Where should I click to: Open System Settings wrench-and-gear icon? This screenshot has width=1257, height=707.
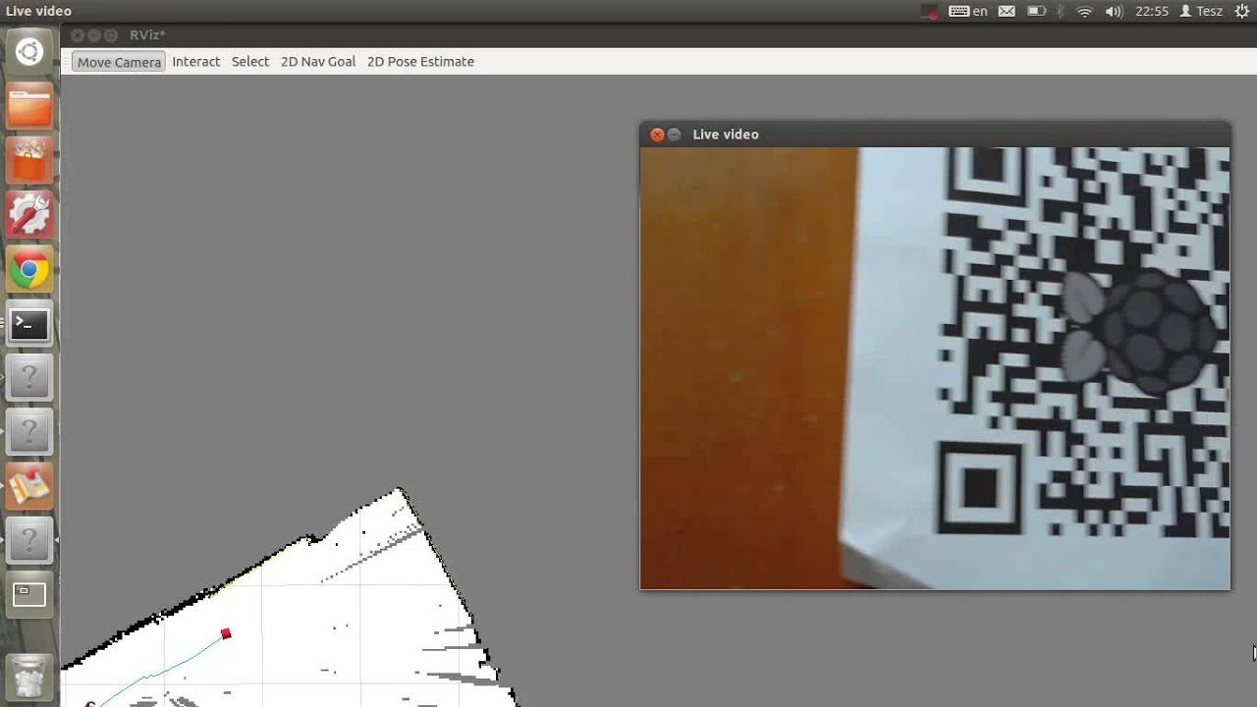pyautogui.click(x=29, y=214)
